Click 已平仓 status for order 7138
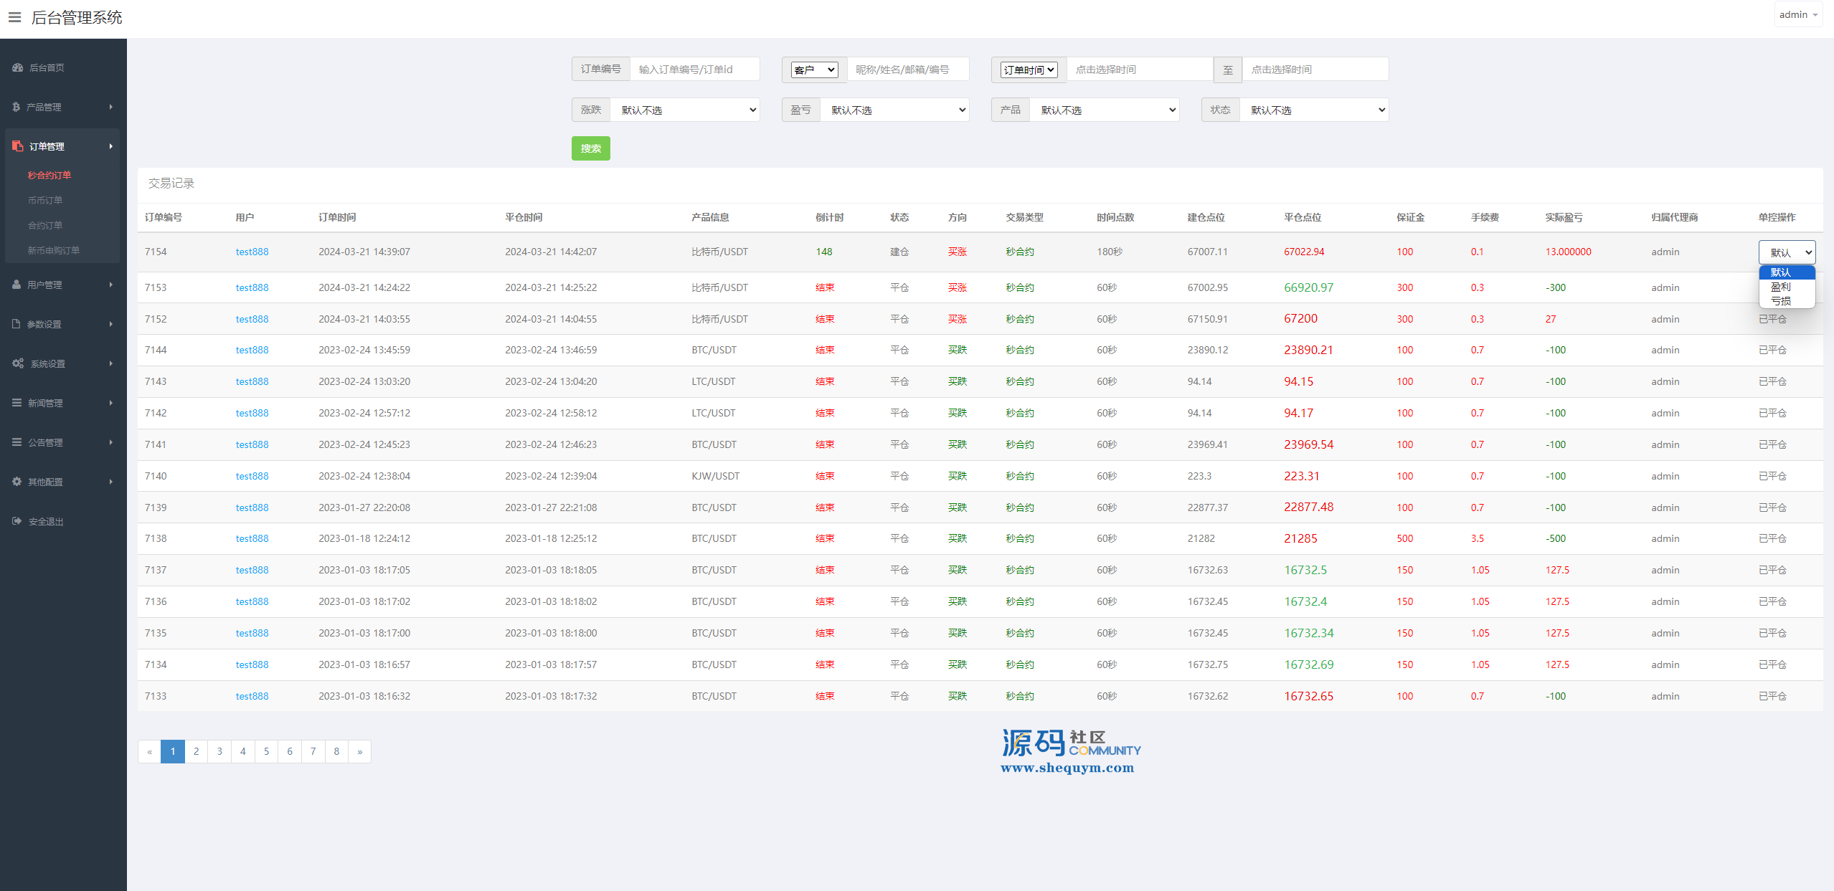 (1772, 538)
